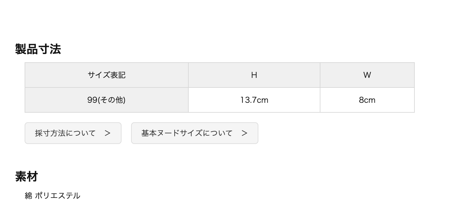
Task: Click the arrow beside 採寸方法について
Action: 107,133
